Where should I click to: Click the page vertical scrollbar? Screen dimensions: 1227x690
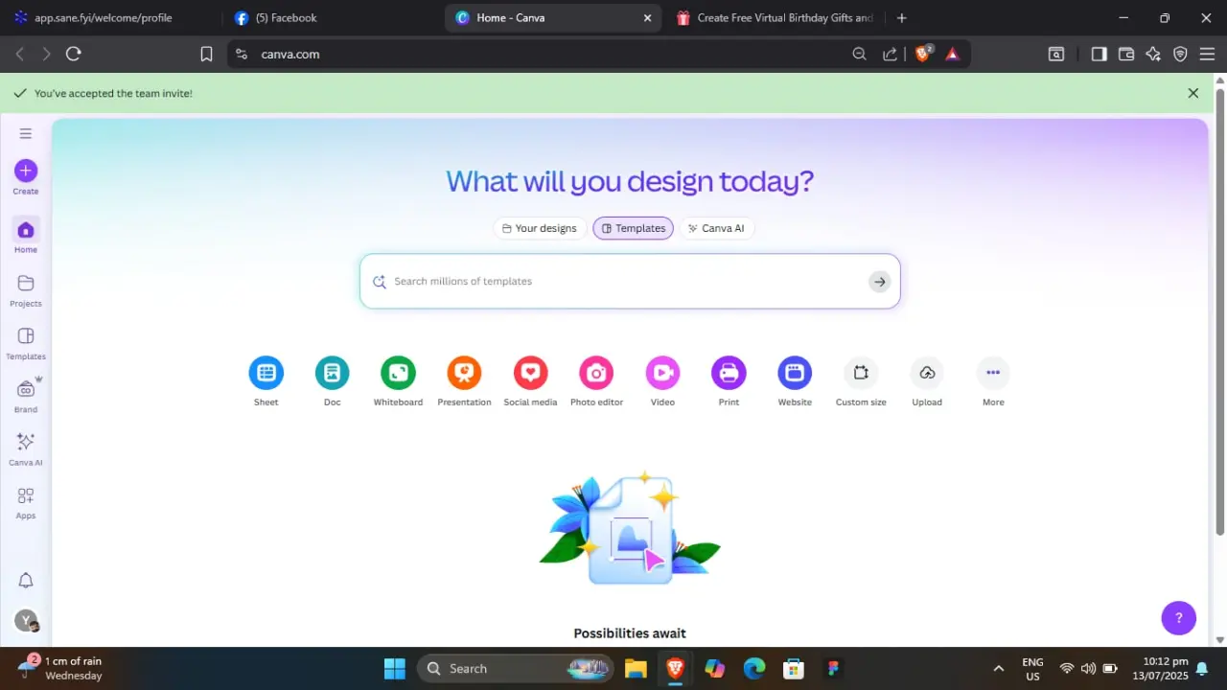(x=1220, y=310)
